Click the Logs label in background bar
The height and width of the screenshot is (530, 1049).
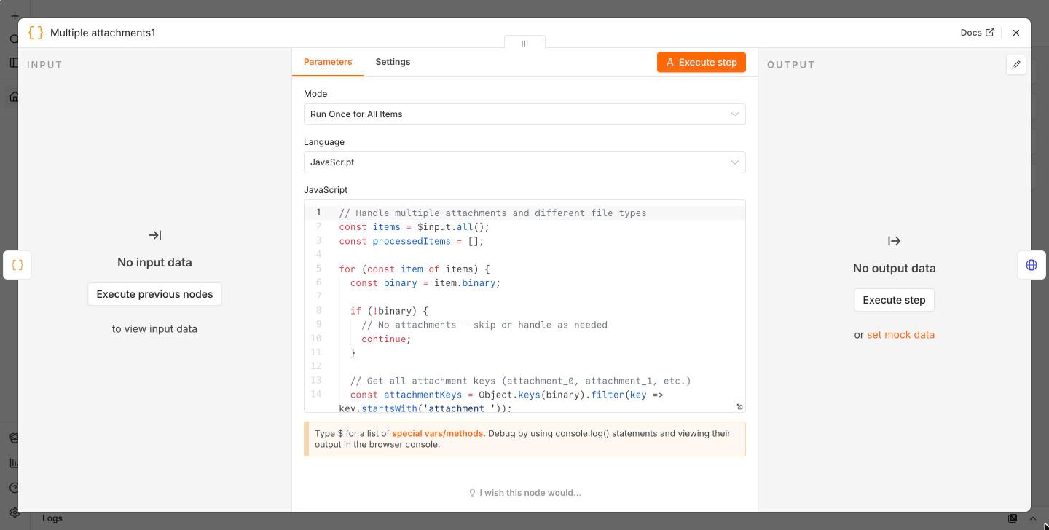52,518
